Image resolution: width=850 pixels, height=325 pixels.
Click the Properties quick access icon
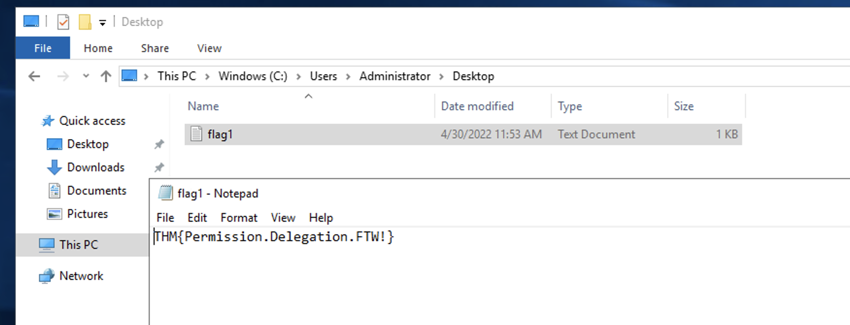pos(63,22)
